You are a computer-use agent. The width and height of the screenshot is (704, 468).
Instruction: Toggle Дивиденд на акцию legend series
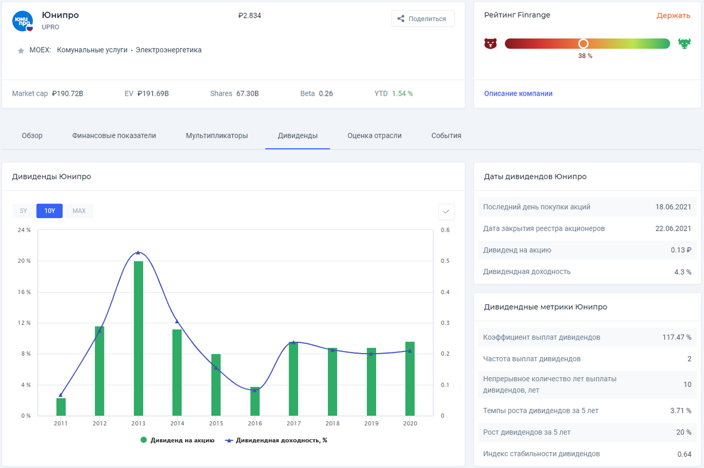click(x=177, y=440)
